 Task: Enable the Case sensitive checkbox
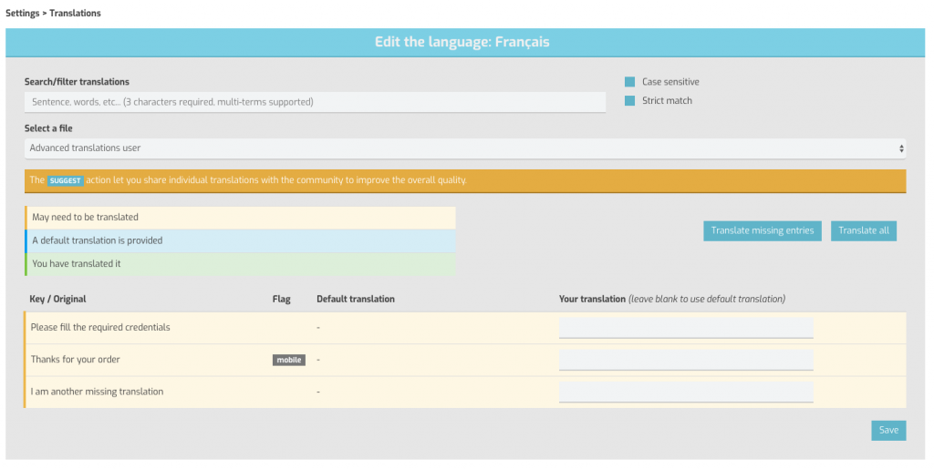click(x=629, y=82)
